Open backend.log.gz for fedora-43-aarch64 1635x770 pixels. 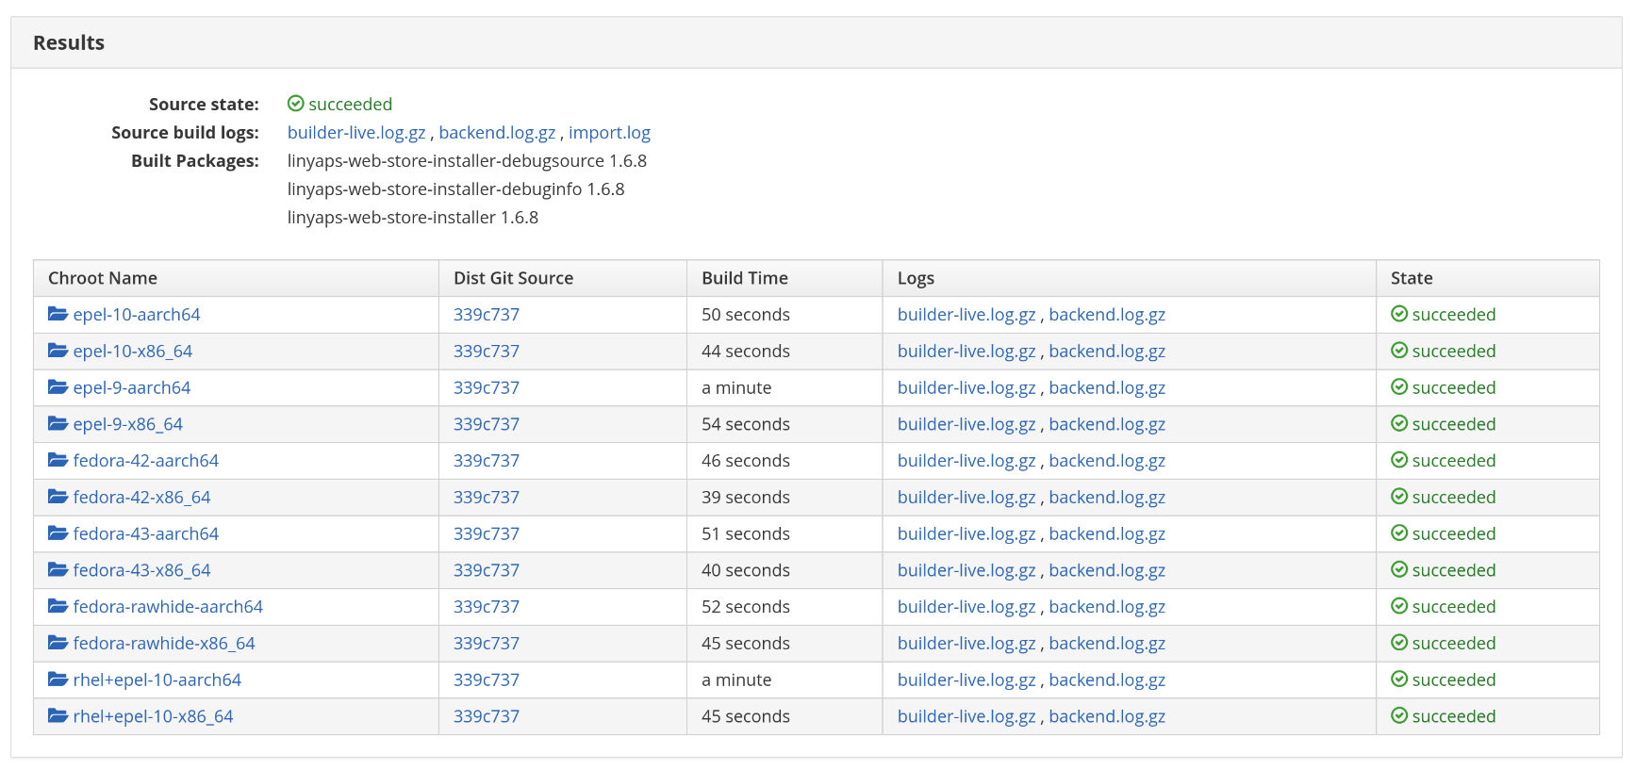[x=1107, y=534]
